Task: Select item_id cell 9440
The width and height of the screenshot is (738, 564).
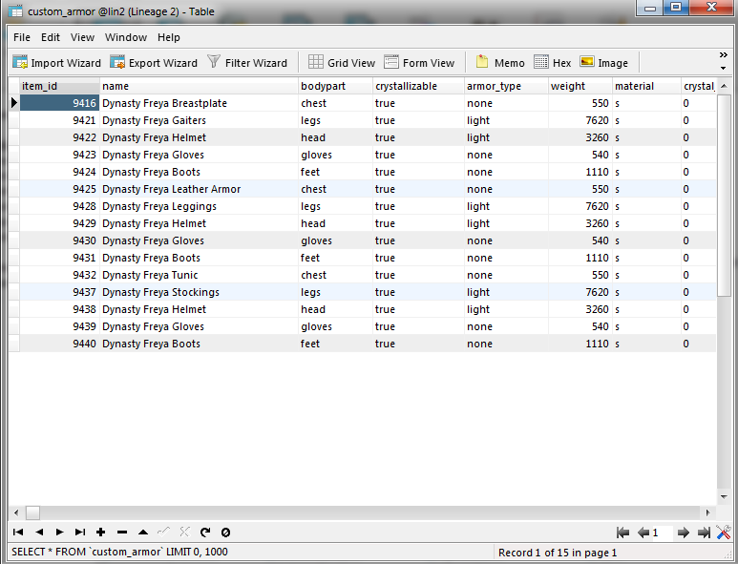Action: (59, 344)
